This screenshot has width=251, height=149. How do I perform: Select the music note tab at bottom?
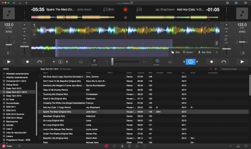(x=114, y=146)
